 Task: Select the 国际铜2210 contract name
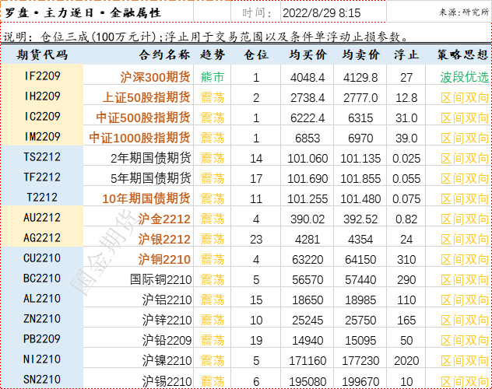[160, 279]
